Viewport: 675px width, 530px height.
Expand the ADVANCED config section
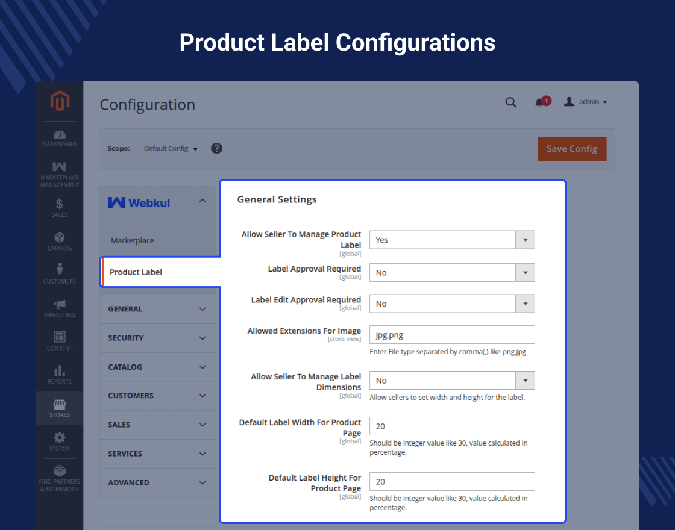158,482
